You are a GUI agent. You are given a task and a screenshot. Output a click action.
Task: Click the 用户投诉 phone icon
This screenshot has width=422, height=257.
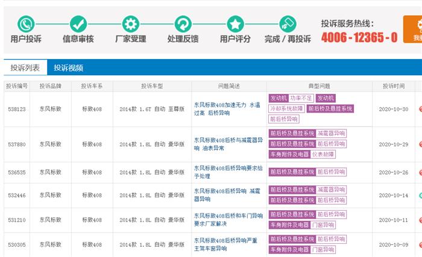click(26, 24)
